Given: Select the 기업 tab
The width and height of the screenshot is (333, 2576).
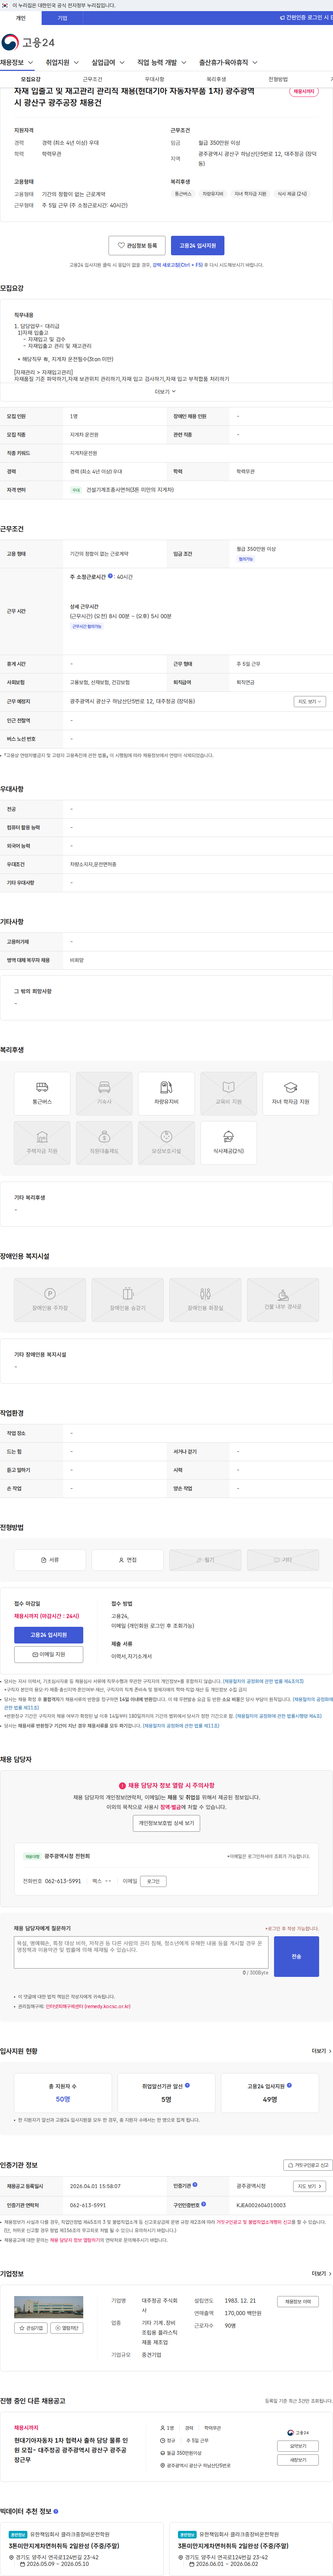Looking at the screenshot, I should tap(62, 18).
